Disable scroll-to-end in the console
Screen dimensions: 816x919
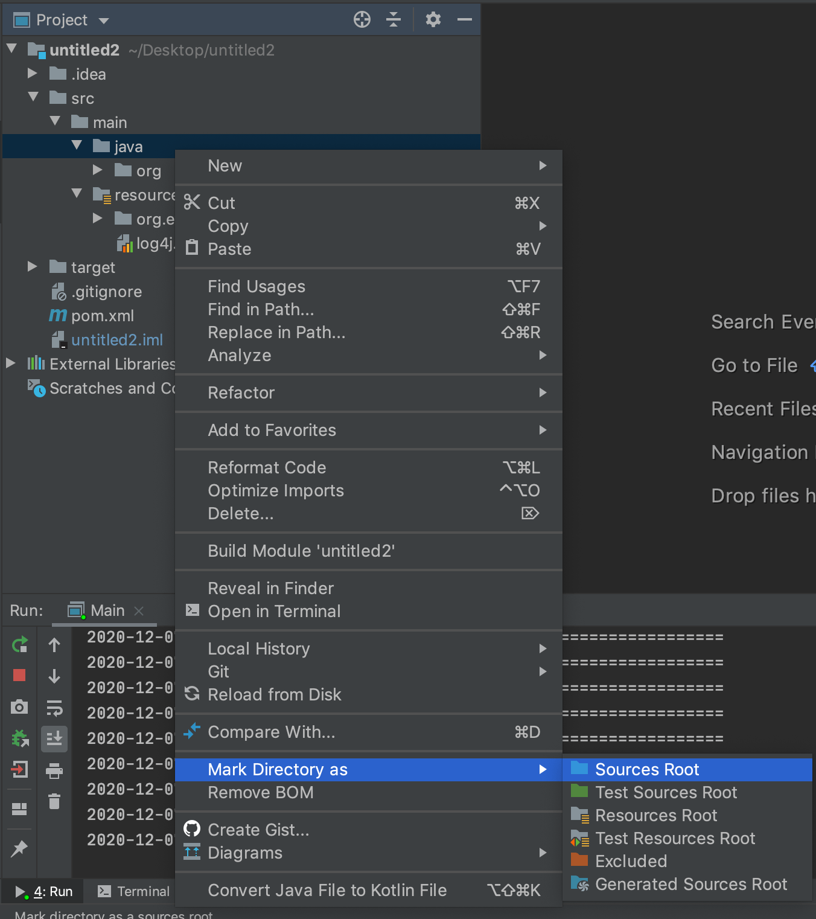tap(54, 738)
